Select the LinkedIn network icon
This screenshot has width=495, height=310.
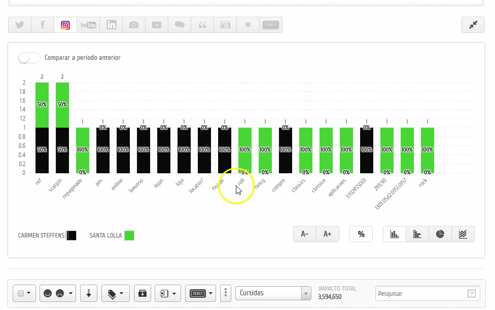[111, 25]
